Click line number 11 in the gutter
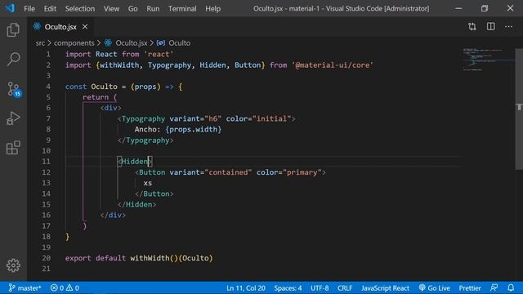Image resolution: width=523 pixels, height=294 pixels. [x=46, y=162]
